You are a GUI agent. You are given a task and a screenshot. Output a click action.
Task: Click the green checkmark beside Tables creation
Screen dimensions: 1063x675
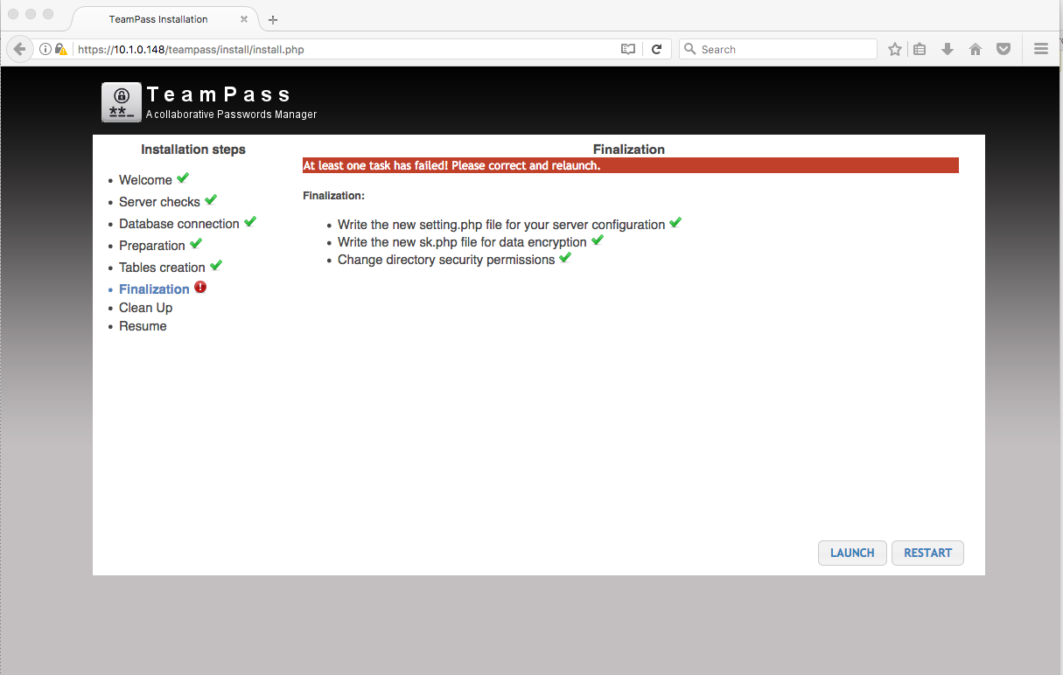[x=216, y=265]
